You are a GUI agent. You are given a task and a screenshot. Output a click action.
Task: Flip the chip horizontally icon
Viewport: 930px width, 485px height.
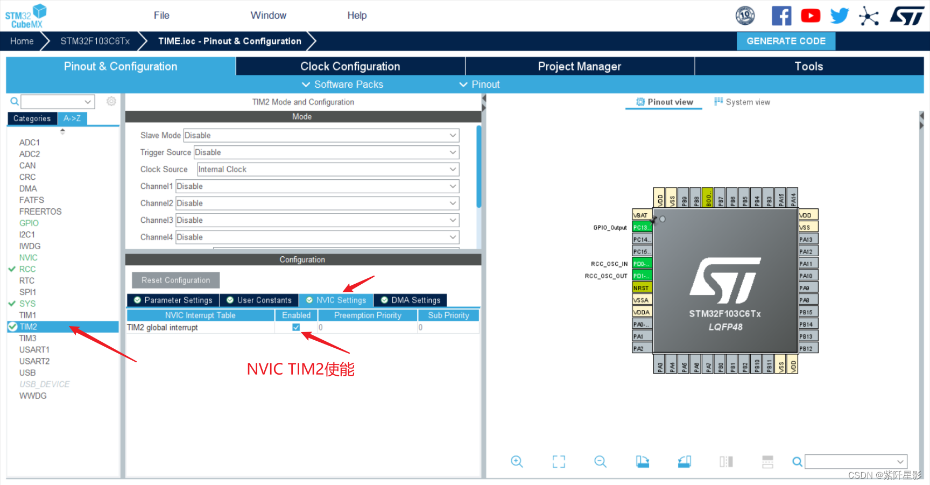(726, 461)
